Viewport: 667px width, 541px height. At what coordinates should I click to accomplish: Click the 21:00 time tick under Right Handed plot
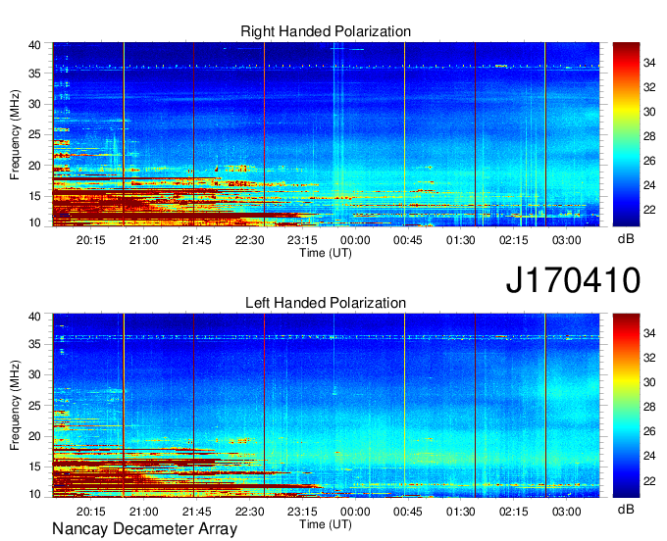click(x=144, y=240)
